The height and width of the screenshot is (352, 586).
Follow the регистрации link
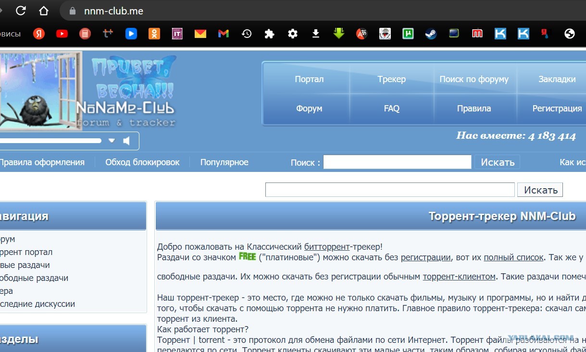pos(426,257)
